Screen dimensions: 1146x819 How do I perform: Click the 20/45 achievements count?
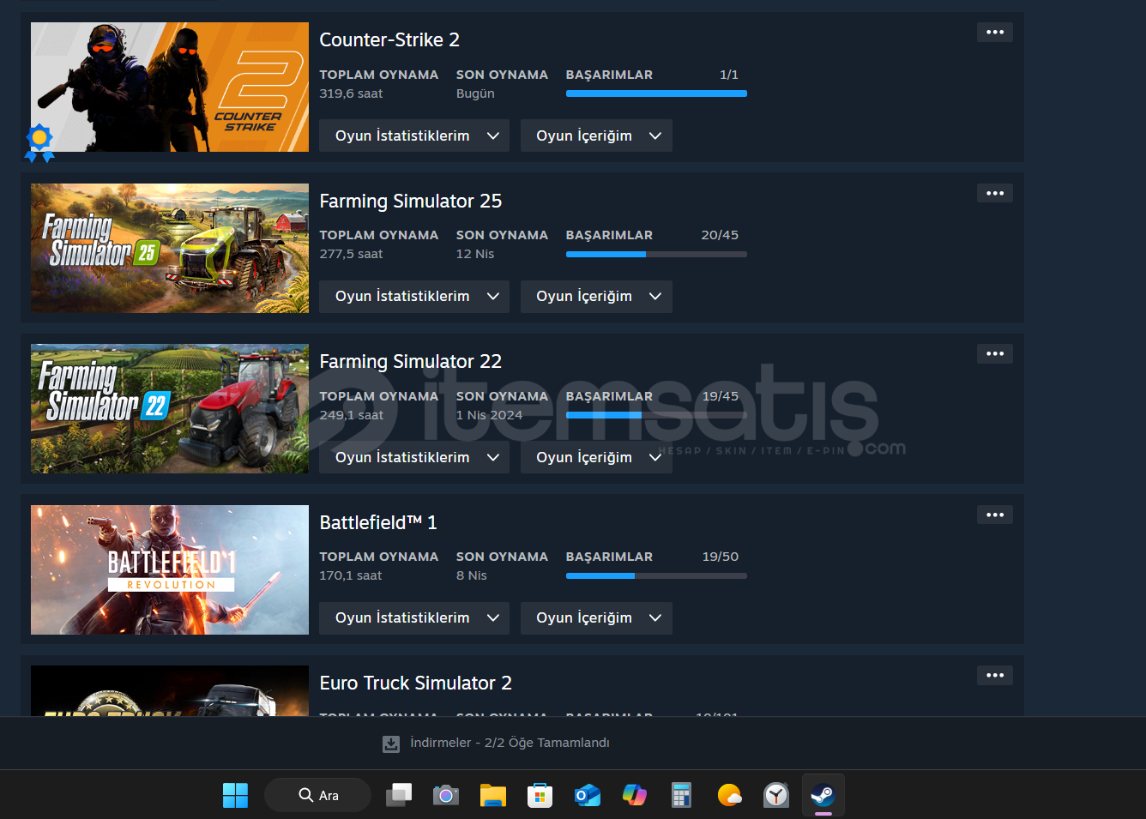(x=720, y=235)
